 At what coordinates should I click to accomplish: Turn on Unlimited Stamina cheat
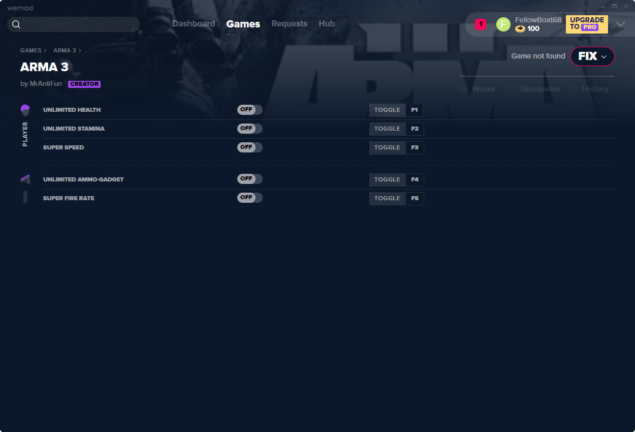(249, 129)
